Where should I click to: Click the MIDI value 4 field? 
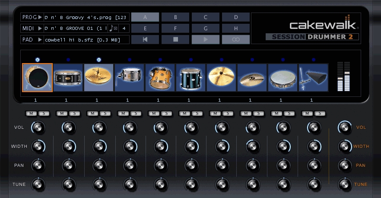point(124,29)
